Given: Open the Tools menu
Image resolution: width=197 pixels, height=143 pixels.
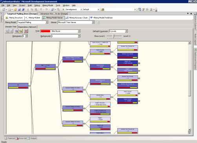Looking at the screenshot, I should tap(58, 5).
